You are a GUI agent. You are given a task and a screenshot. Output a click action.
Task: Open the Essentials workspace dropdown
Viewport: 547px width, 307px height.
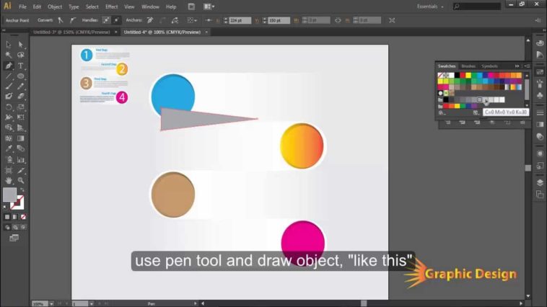tap(430, 6)
